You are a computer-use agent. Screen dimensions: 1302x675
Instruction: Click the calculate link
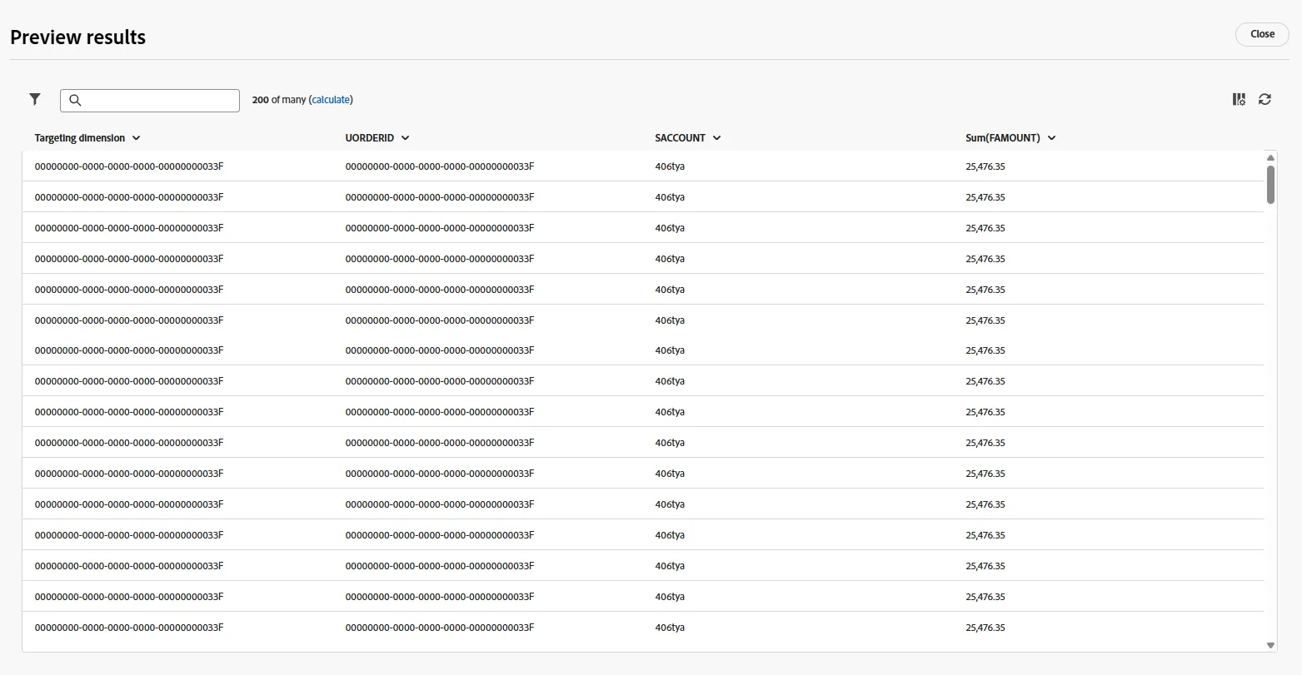pyautogui.click(x=331, y=100)
